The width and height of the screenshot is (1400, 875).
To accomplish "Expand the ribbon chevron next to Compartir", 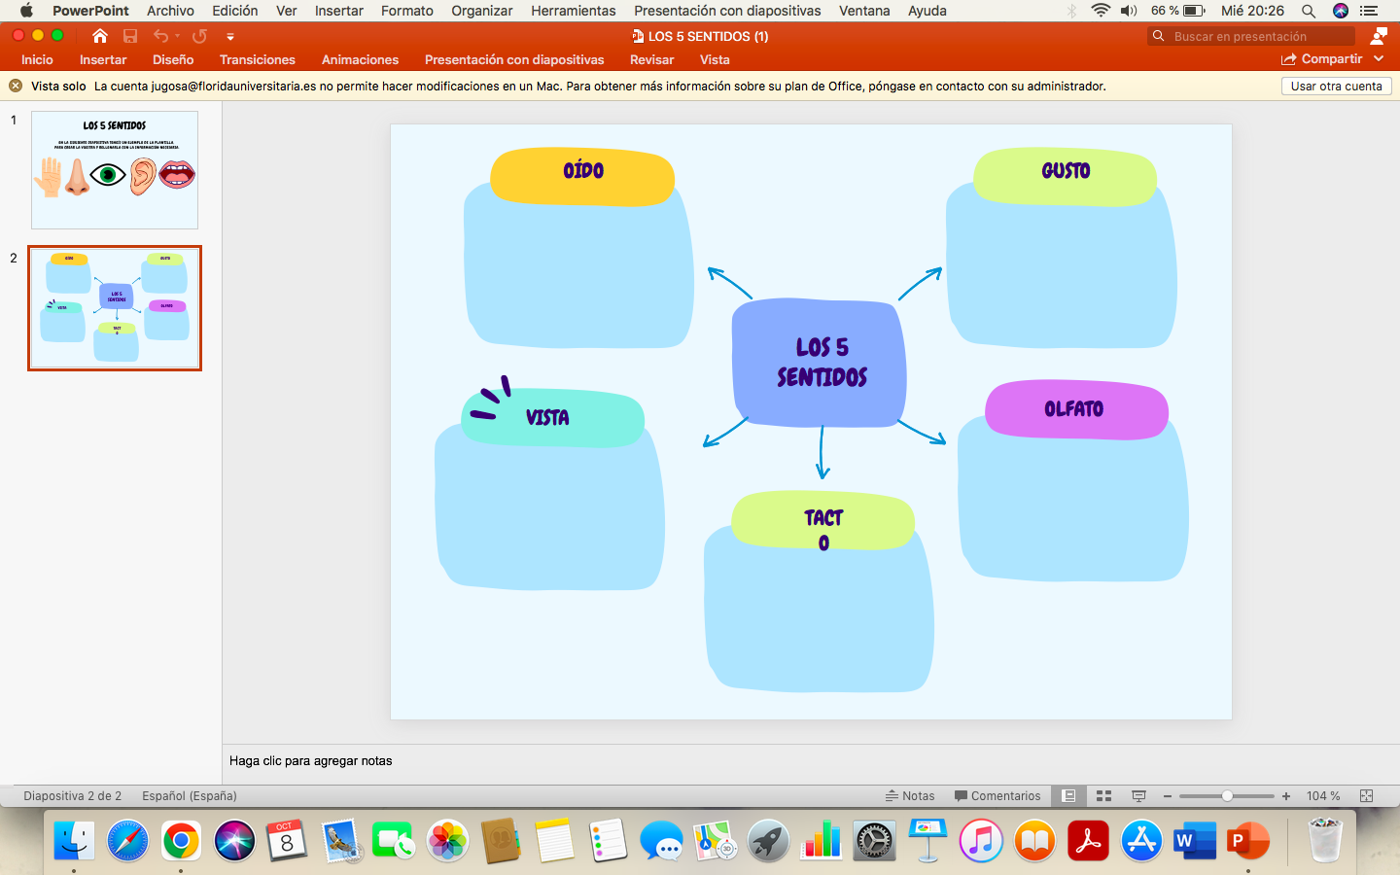I will [x=1379, y=59].
